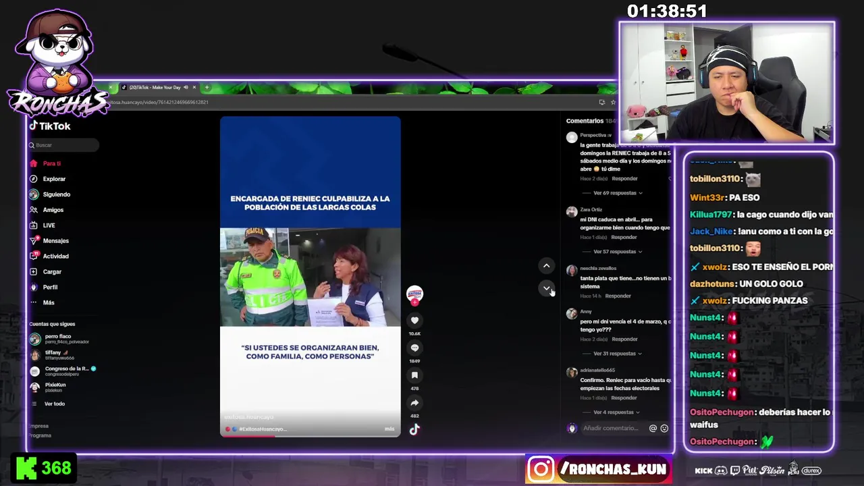
Task: Open Actividad notifications
Action: point(55,256)
